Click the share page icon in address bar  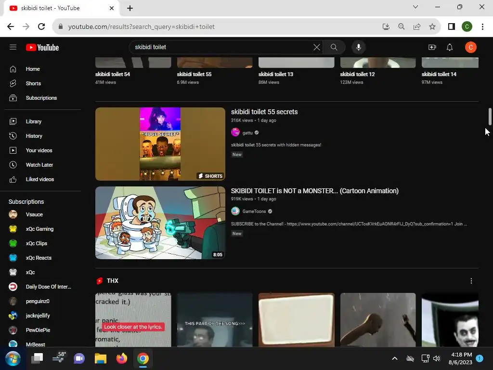[417, 27]
